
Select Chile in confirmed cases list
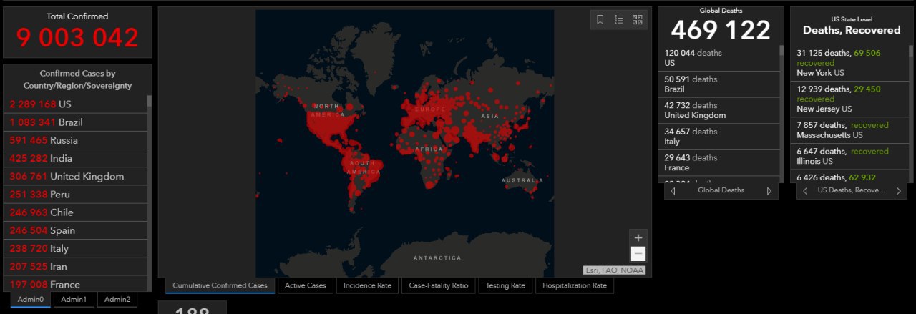(x=75, y=212)
